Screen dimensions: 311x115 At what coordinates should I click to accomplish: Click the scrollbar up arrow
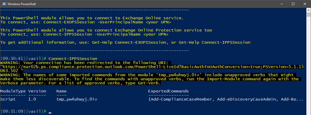[x=308, y=10]
